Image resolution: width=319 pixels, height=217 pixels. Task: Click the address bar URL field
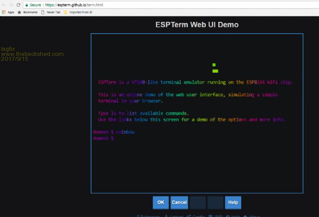[x=150, y=4]
